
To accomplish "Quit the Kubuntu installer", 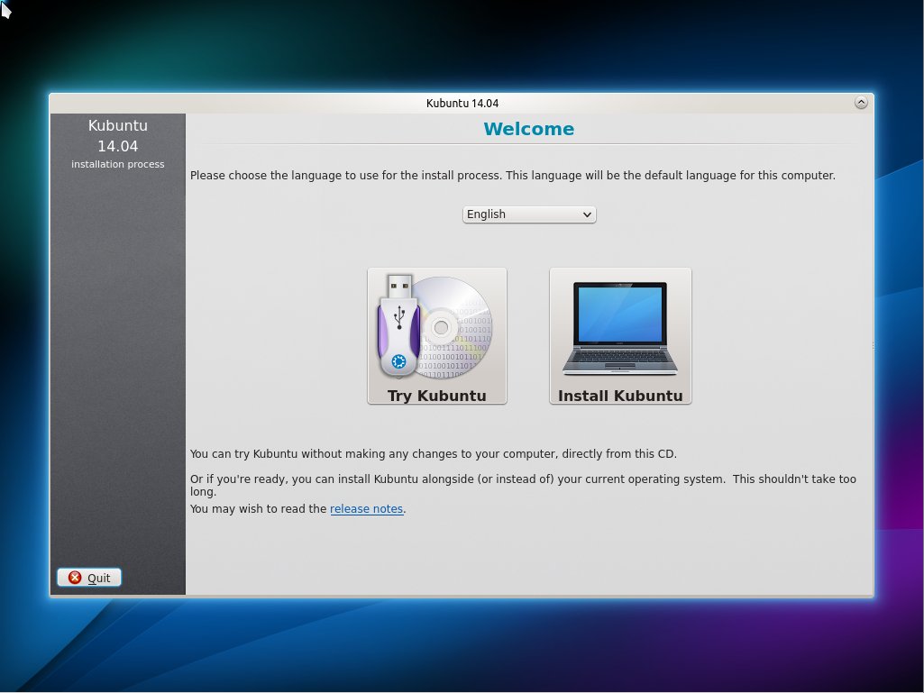I will pyautogui.click(x=89, y=578).
